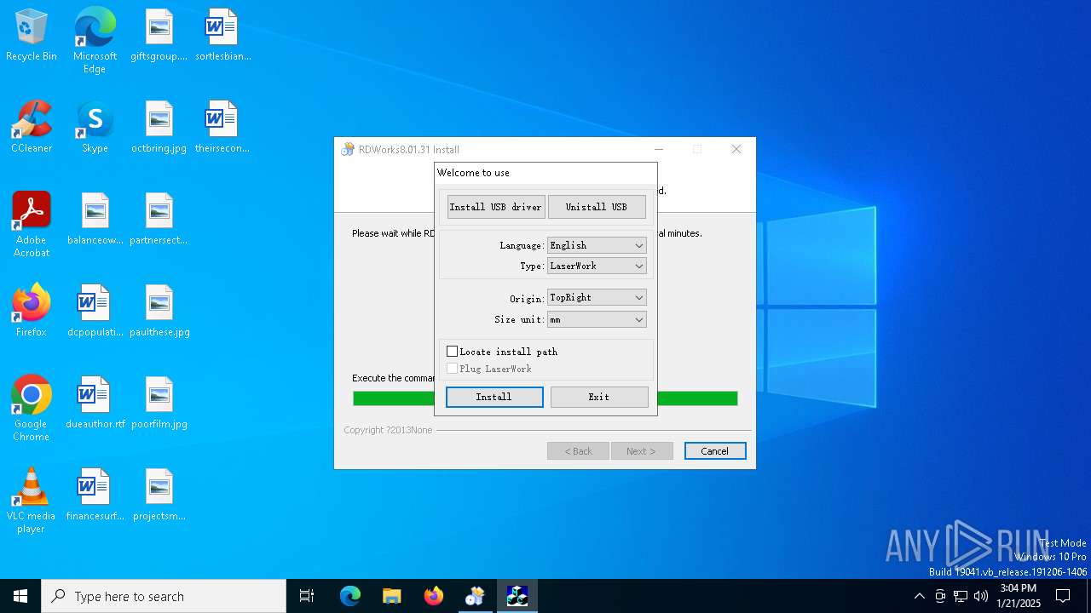This screenshot has height=613, width=1091.
Task: Select poorfilm.jpg file on desktop
Action: [x=159, y=404]
